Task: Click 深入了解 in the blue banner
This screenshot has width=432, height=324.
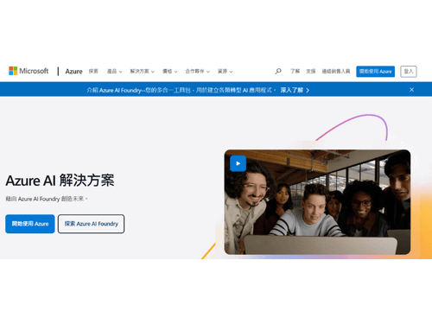Action: point(295,90)
